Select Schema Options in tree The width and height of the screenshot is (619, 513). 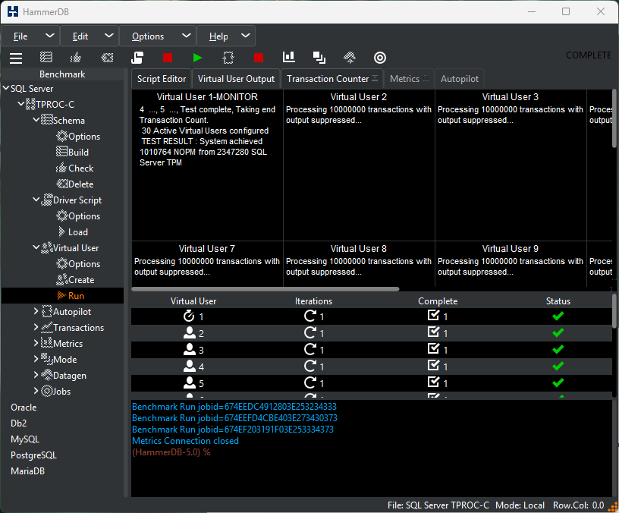point(78,137)
